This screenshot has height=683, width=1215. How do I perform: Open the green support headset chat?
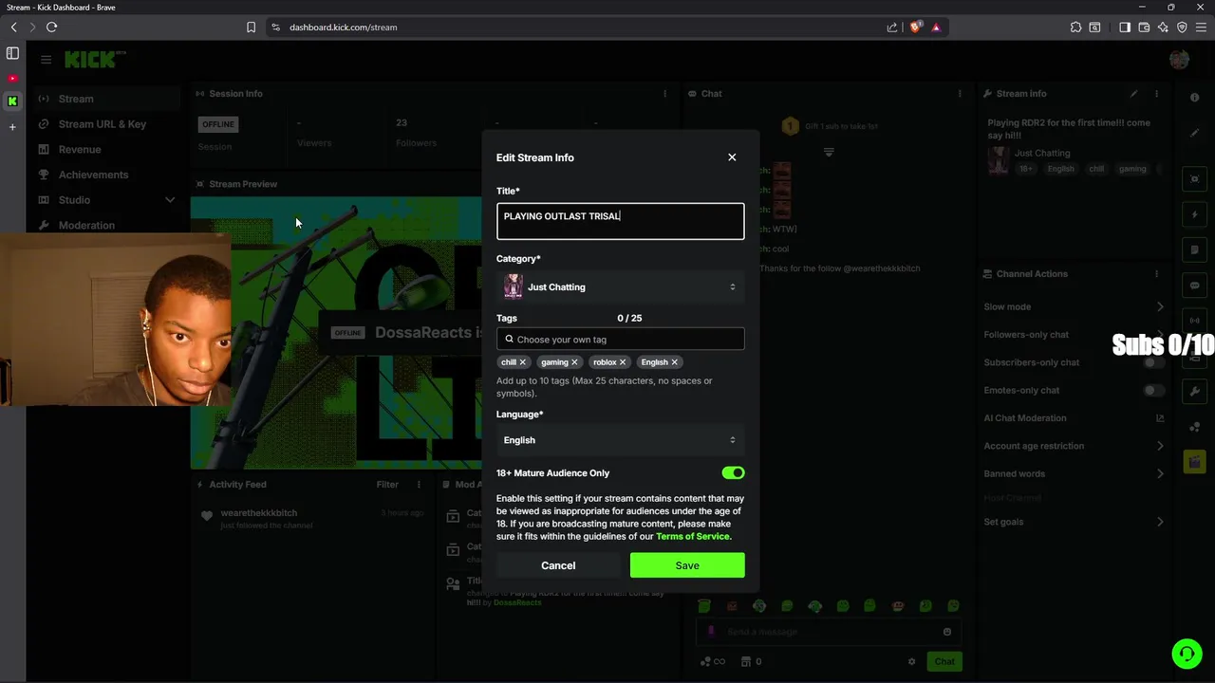pos(1186,654)
